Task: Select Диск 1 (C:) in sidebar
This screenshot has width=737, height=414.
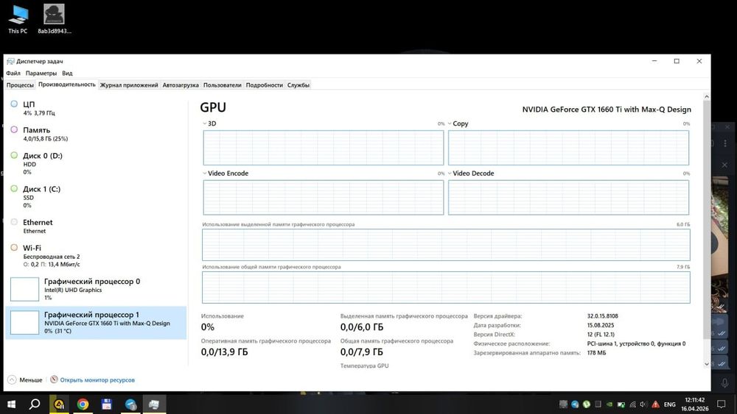Action: click(x=96, y=196)
